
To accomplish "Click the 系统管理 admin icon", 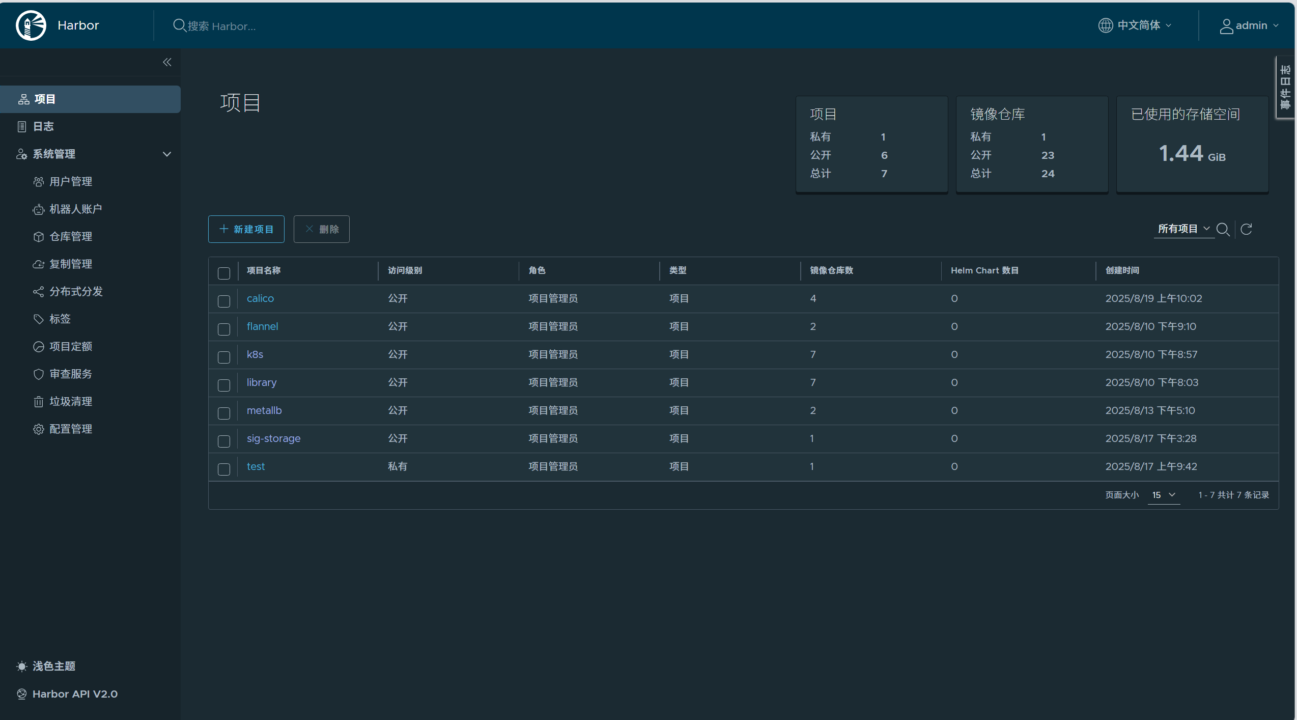I will (x=22, y=154).
